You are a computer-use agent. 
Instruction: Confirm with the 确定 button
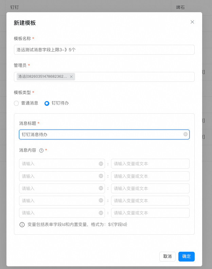coord(186,256)
